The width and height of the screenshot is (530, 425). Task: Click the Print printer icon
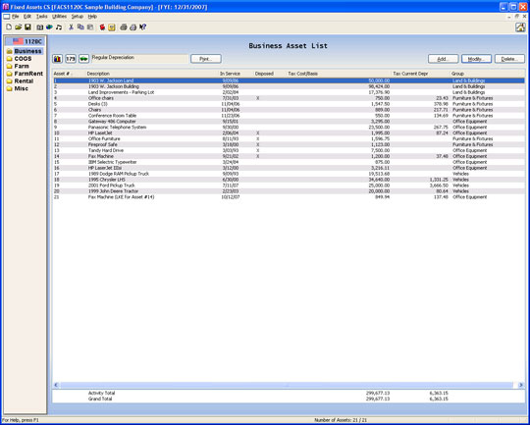(x=124, y=27)
